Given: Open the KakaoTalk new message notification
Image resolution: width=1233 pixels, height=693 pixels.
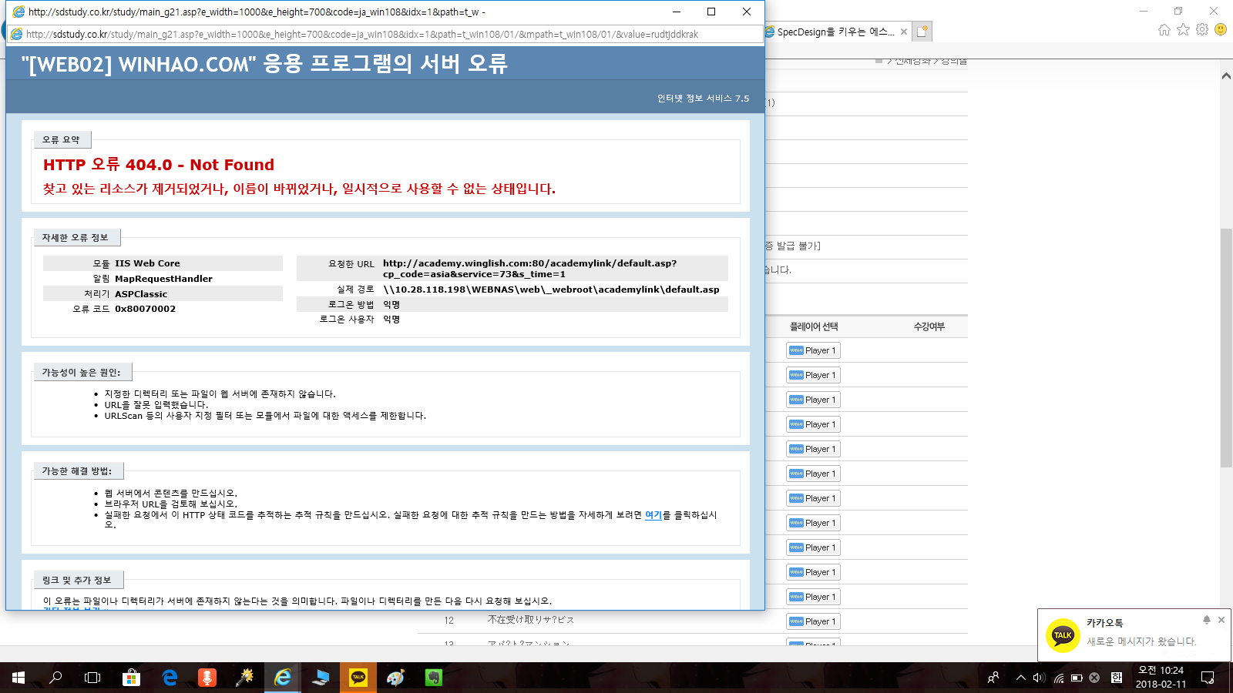Looking at the screenshot, I should click(1141, 641).
